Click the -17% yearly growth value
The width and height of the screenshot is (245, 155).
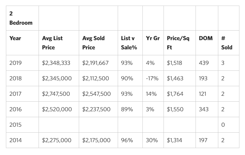pos(152,78)
